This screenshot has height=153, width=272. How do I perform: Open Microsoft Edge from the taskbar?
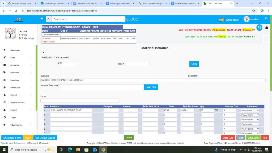point(70,150)
